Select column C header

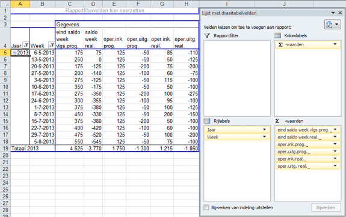pyautogui.click(x=70, y=4)
